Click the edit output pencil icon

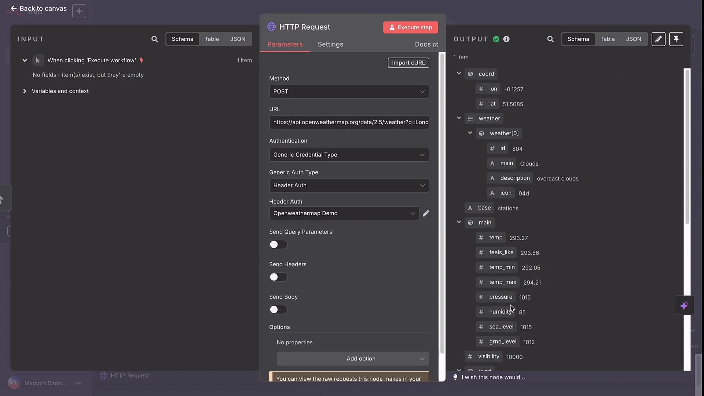coord(659,39)
